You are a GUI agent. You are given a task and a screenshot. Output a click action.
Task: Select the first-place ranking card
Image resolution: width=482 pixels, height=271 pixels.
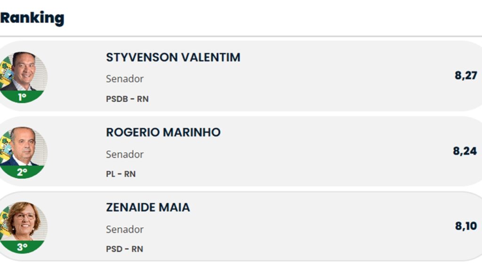pyautogui.click(x=241, y=76)
